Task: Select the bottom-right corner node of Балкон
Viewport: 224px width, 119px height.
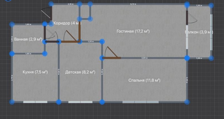Action: pos(211,58)
